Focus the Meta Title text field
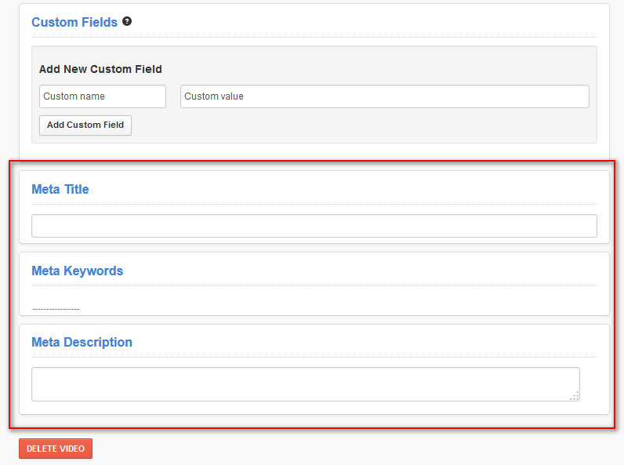 click(314, 226)
